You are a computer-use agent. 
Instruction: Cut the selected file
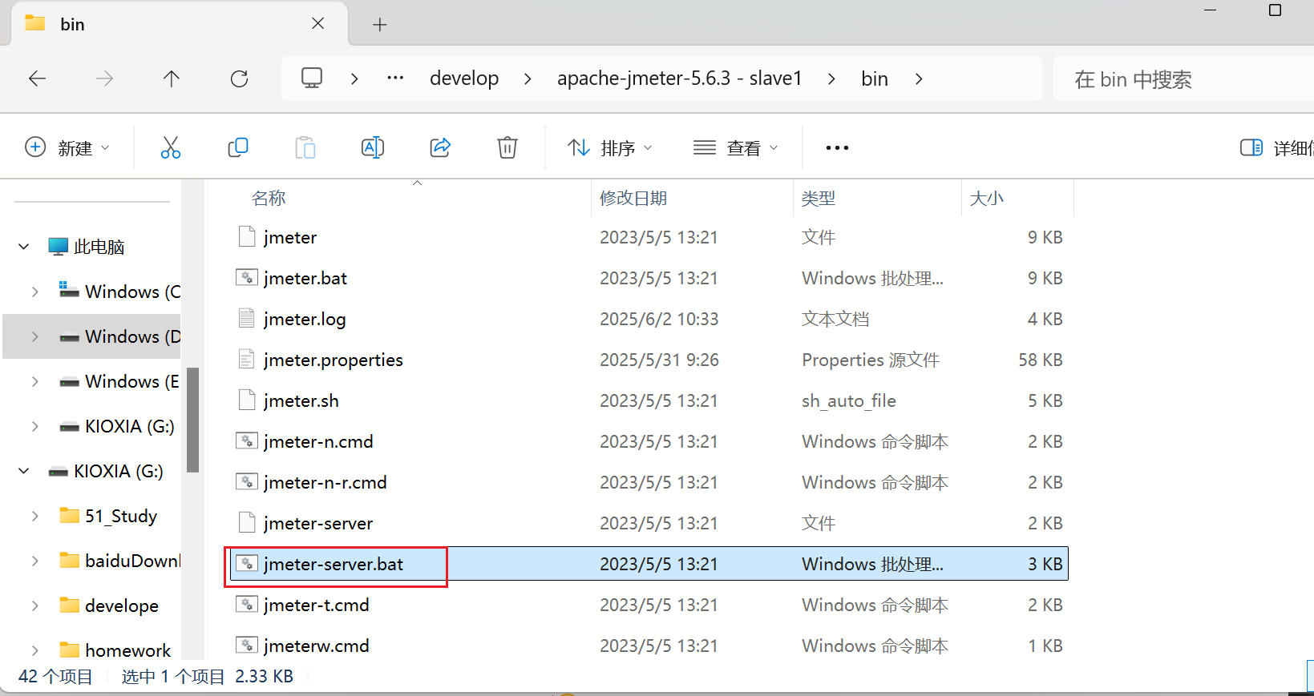[171, 147]
